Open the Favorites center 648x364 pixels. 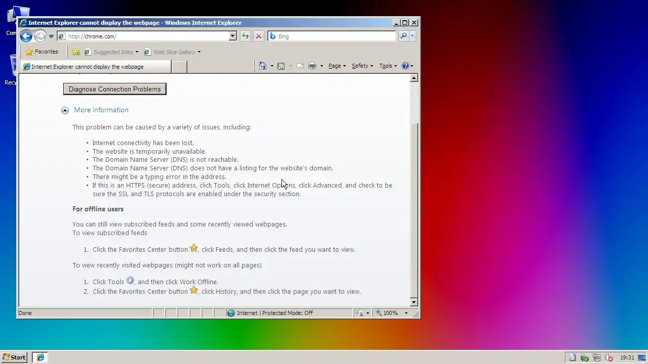(42, 52)
